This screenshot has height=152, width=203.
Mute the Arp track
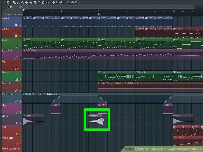[x=20, y=69]
